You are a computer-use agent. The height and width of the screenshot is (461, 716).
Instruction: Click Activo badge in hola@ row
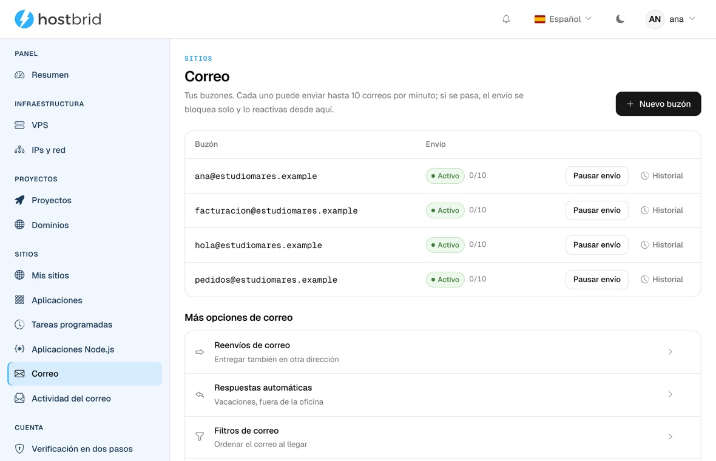pos(445,245)
